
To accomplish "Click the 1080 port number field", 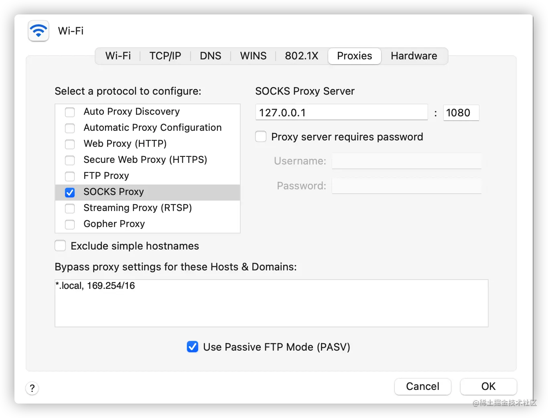I will [x=461, y=112].
